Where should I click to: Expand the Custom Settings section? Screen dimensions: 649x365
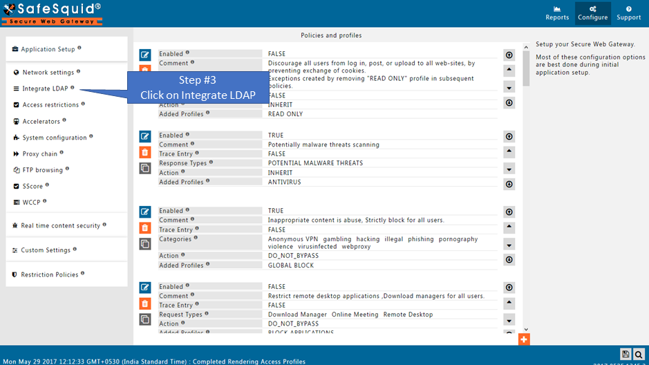click(45, 250)
